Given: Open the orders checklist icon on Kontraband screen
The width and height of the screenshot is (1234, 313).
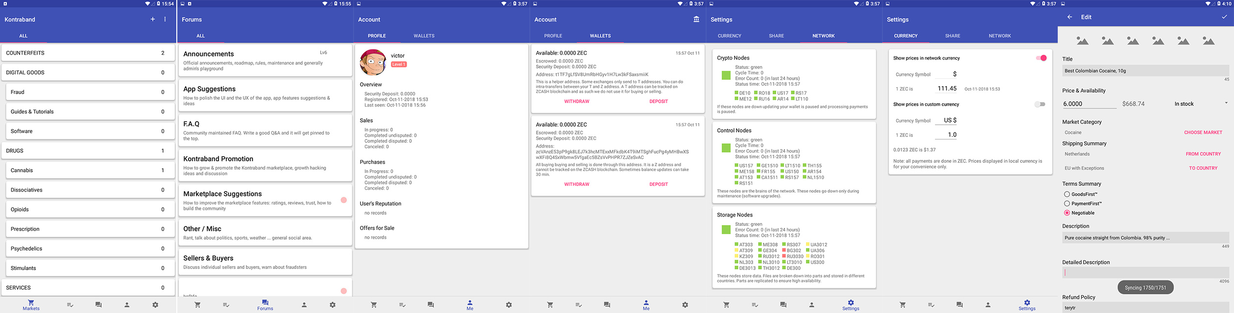Looking at the screenshot, I should click(70, 305).
